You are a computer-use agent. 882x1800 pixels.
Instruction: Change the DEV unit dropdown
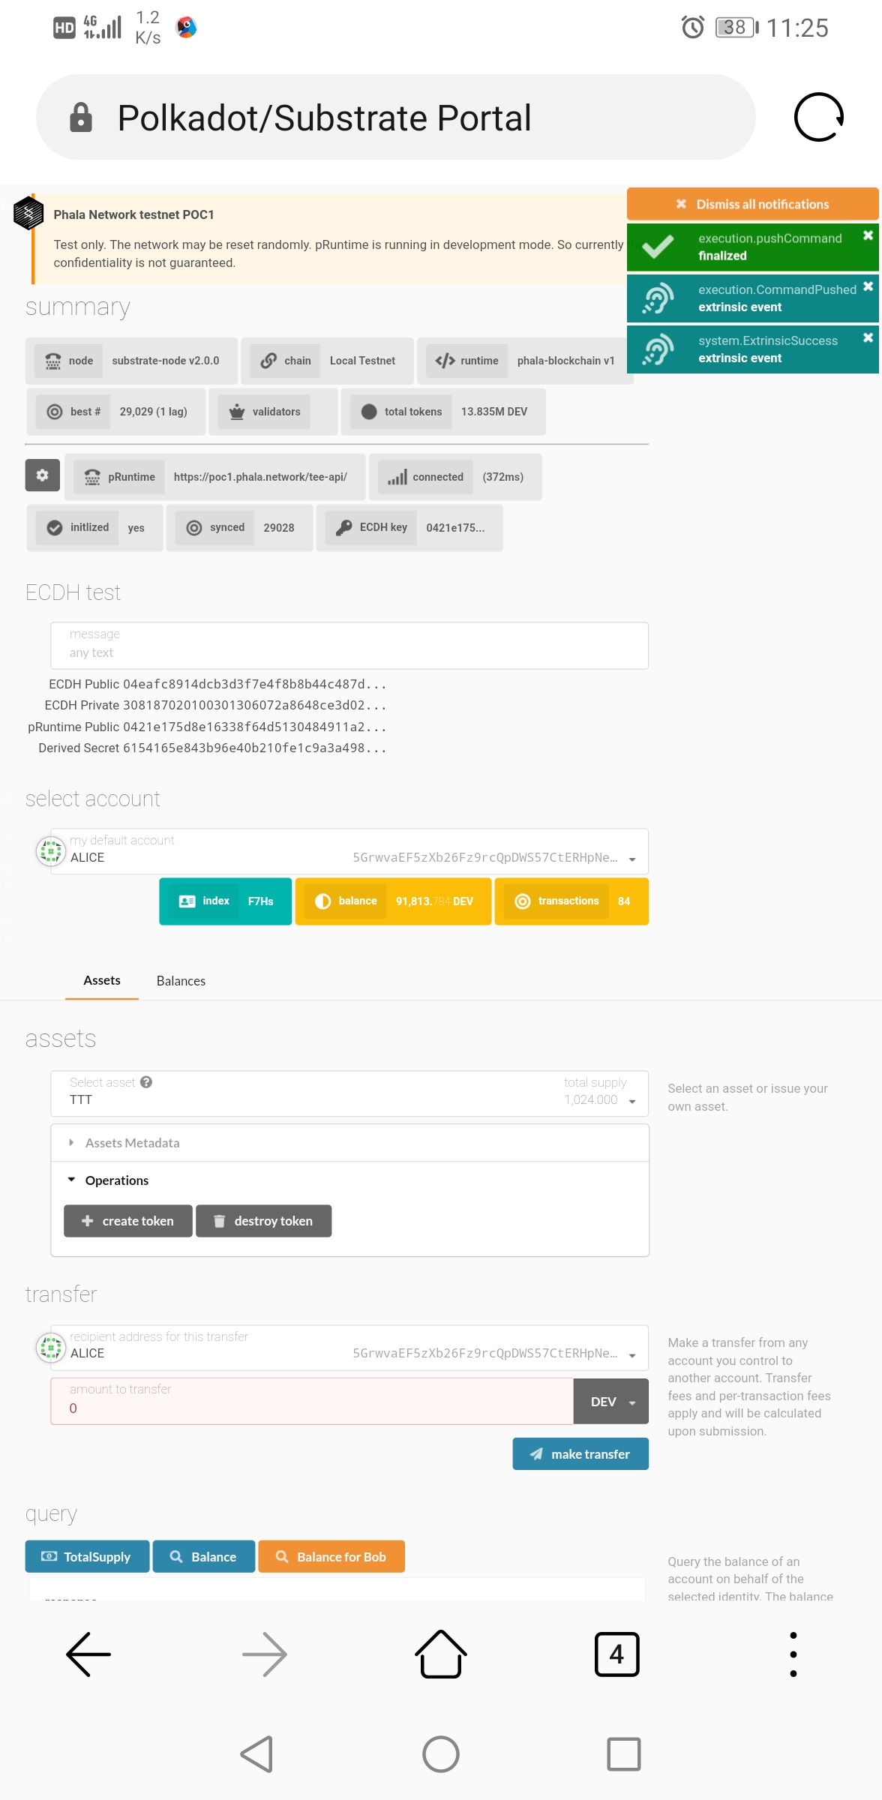pos(610,1402)
